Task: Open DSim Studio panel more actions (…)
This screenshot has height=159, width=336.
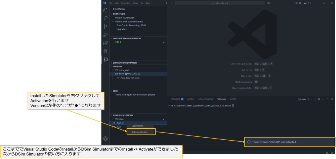Action: tap(163, 9)
